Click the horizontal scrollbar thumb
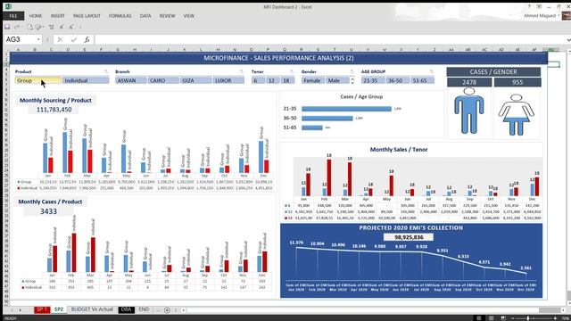 pyautogui.click(x=550, y=310)
